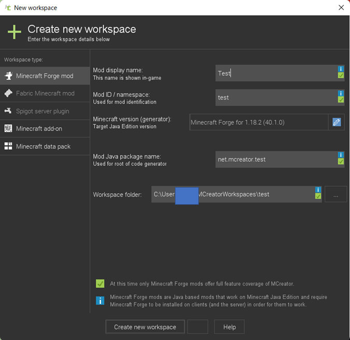Select Minecraft add-on workspace type
This screenshot has width=350, height=340.
click(45, 129)
